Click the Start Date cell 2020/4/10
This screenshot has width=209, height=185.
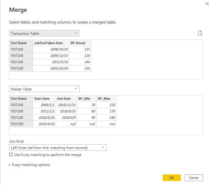coord(45,124)
